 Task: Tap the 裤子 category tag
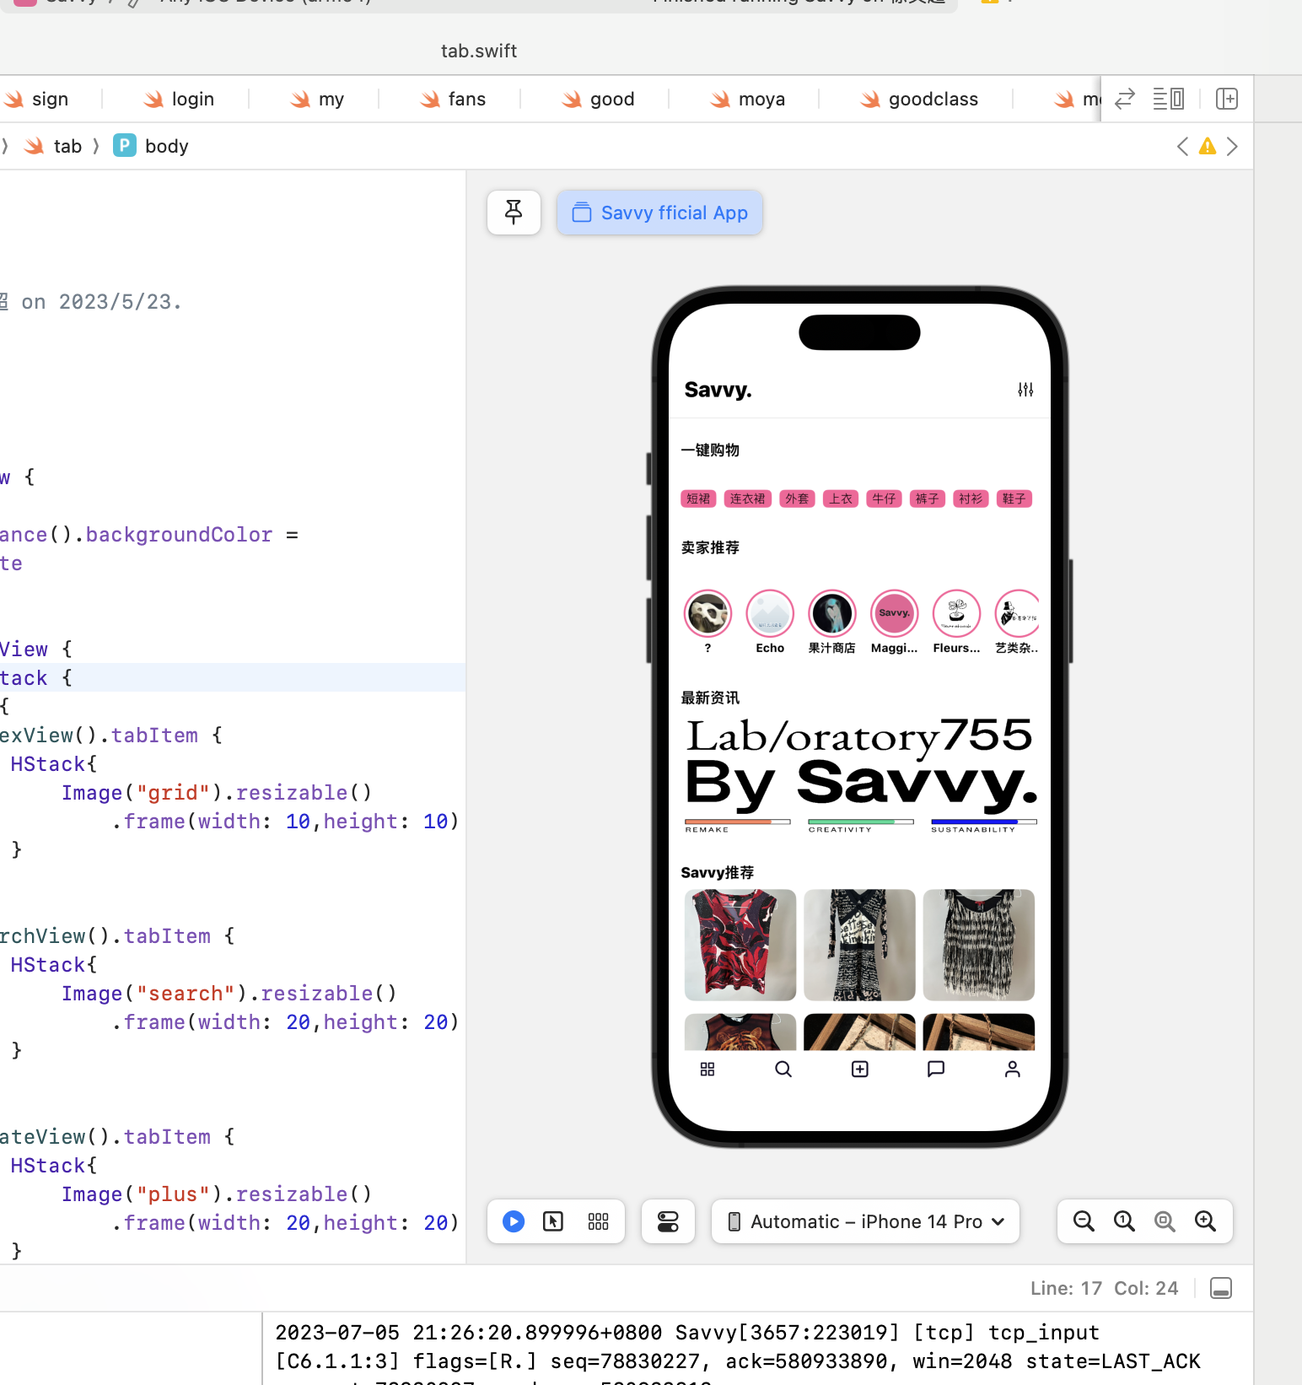point(928,499)
